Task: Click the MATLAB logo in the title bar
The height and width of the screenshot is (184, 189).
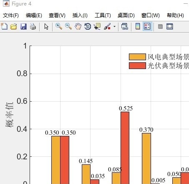Action: [6, 4]
